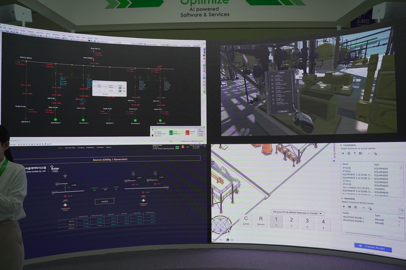Viewport: 406px width, 270px height.
Task: Click the red alarm icon in dashboard header
Action: click(183, 146)
